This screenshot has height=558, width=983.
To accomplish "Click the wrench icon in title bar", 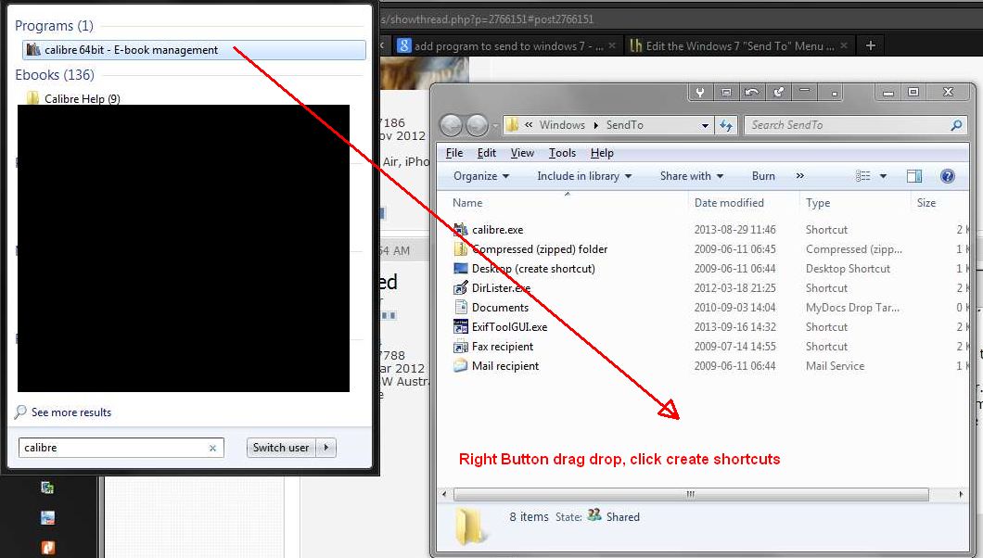I will tap(700, 92).
